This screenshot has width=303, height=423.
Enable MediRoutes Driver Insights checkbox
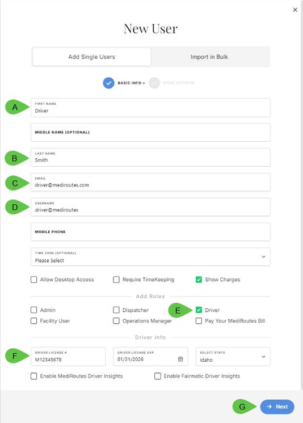33,376
